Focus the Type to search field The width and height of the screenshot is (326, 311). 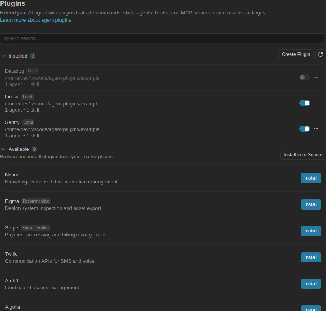[x=162, y=38]
